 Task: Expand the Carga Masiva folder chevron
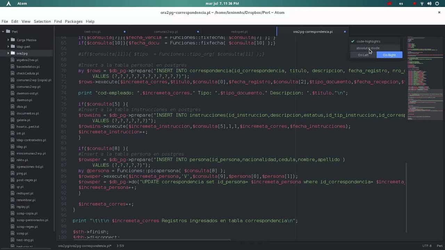[8, 40]
